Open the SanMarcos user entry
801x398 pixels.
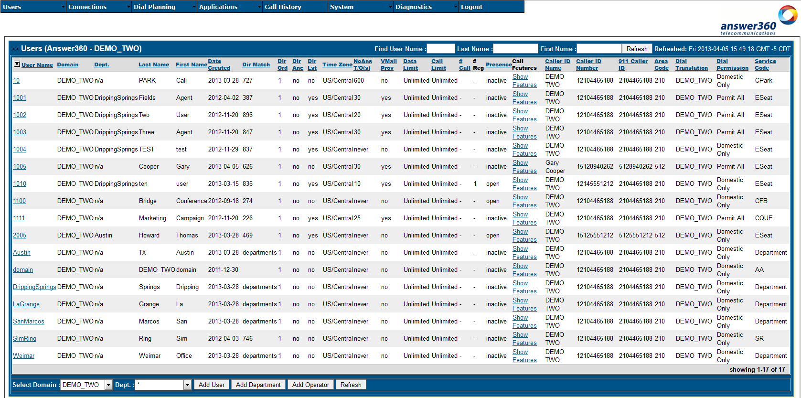(29, 321)
